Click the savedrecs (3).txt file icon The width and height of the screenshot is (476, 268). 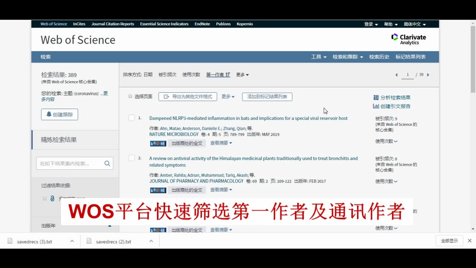10,241
